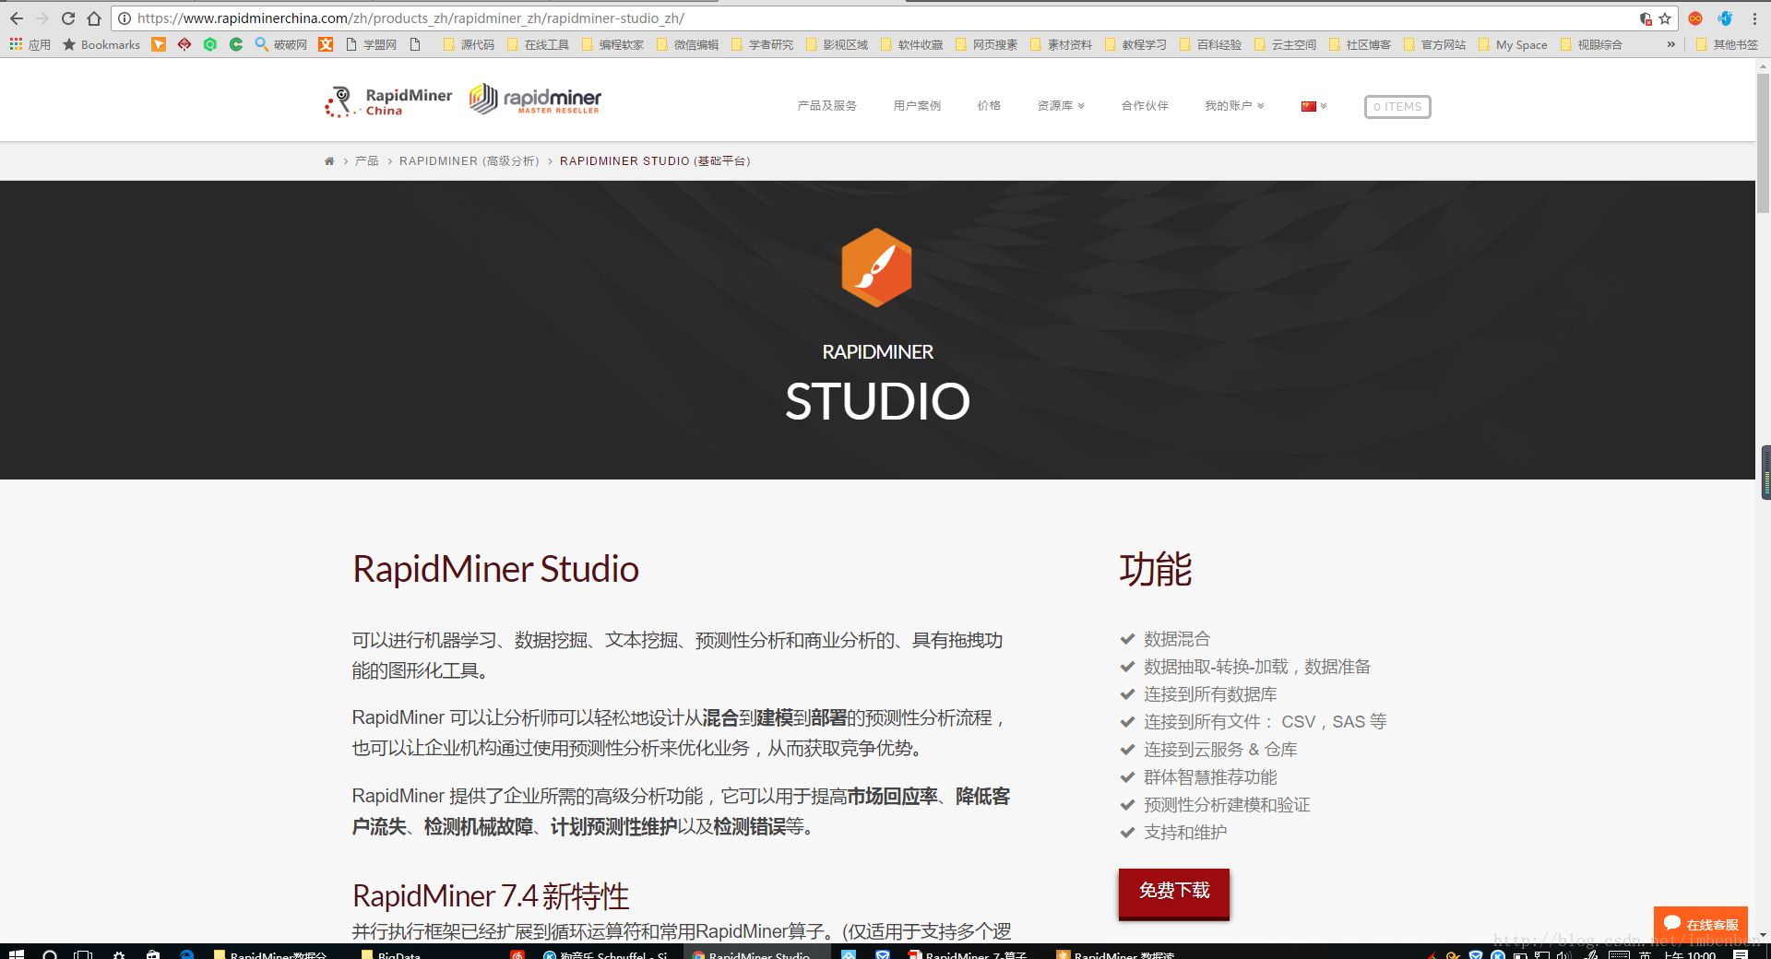Open the 在线工具 bookmark folder

538,44
